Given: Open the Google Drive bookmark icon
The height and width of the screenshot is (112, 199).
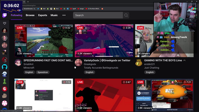Looking at the screenshot, I should 64,9.
